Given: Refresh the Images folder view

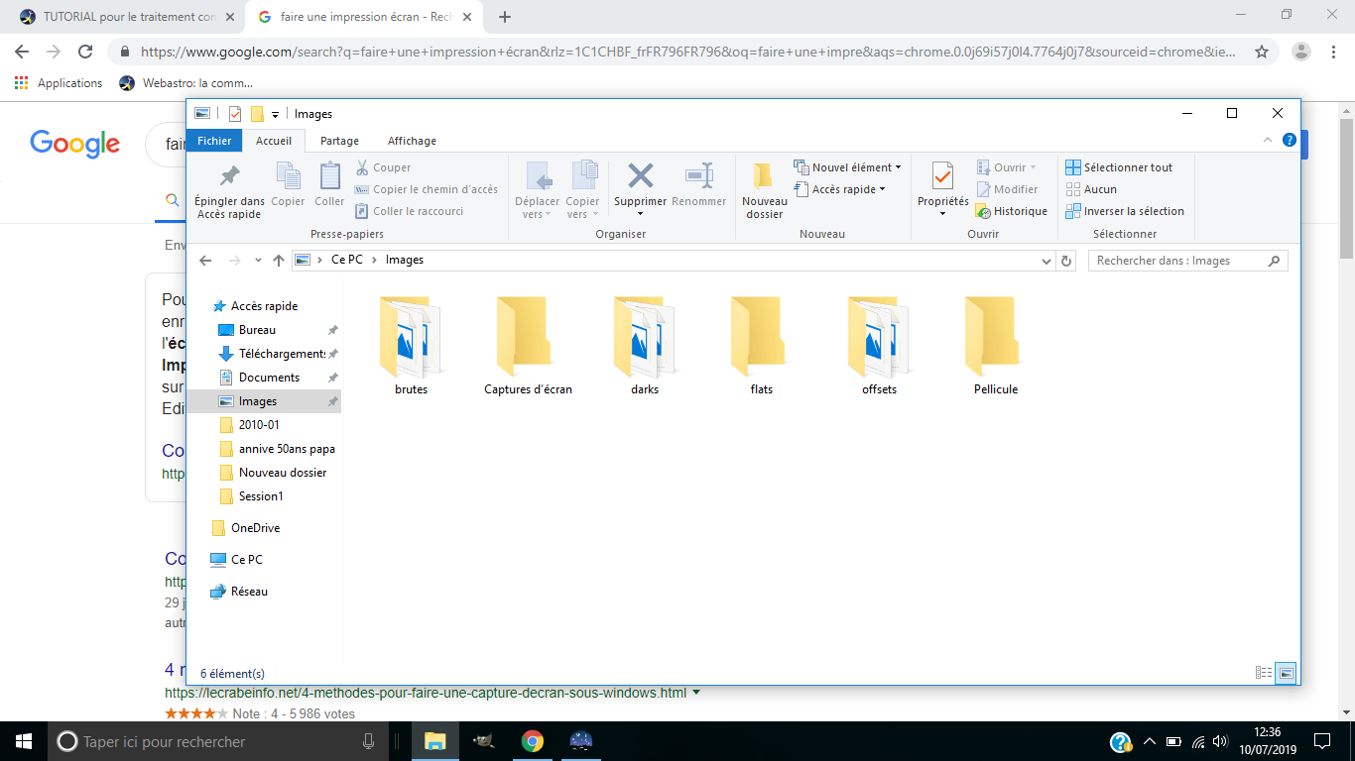Looking at the screenshot, I should tap(1066, 261).
